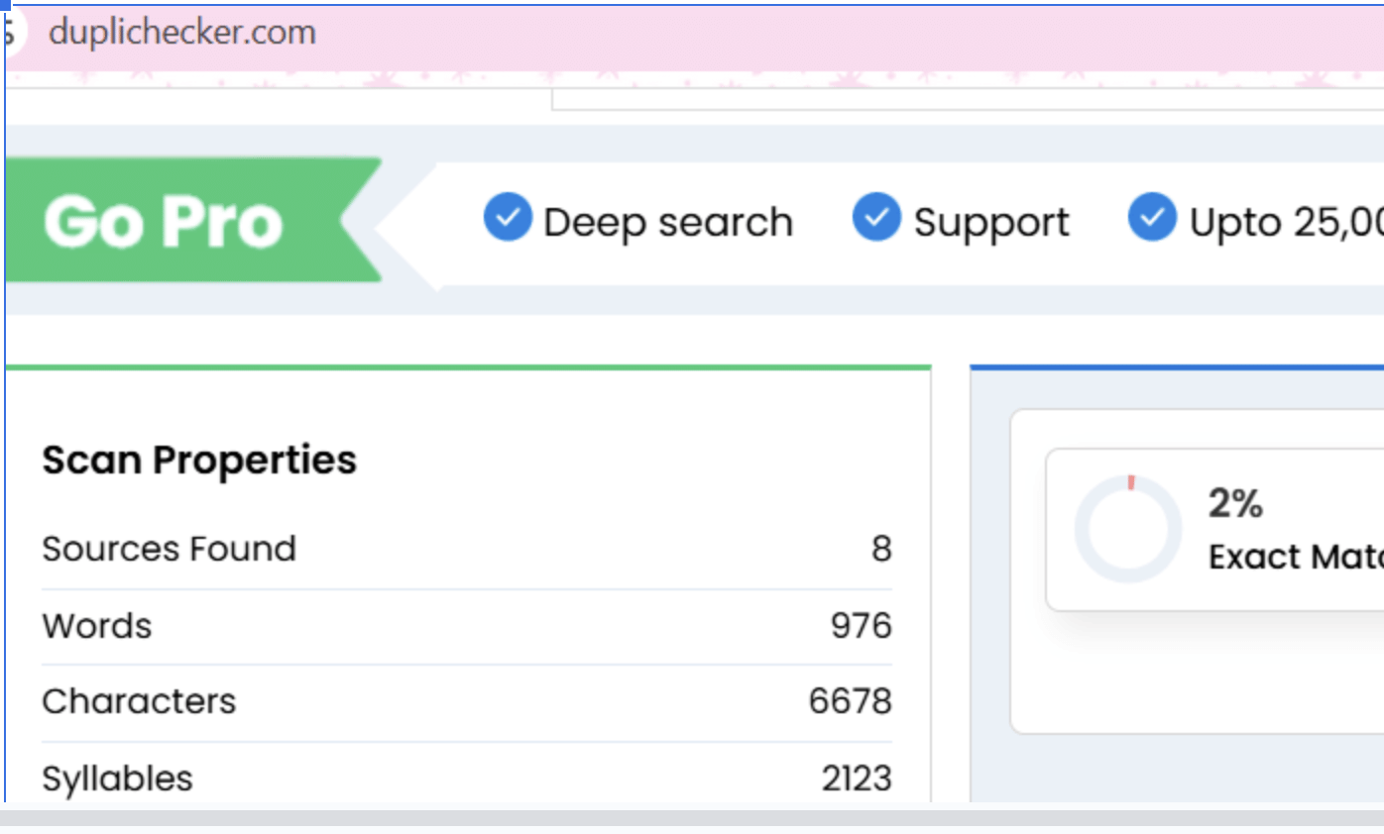Viewport: 1384px width, 834px height.
Task: Click the character count value 6678
Action: 851,701
